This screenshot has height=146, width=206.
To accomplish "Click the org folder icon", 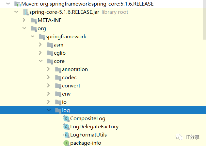I will pos(34,29).
